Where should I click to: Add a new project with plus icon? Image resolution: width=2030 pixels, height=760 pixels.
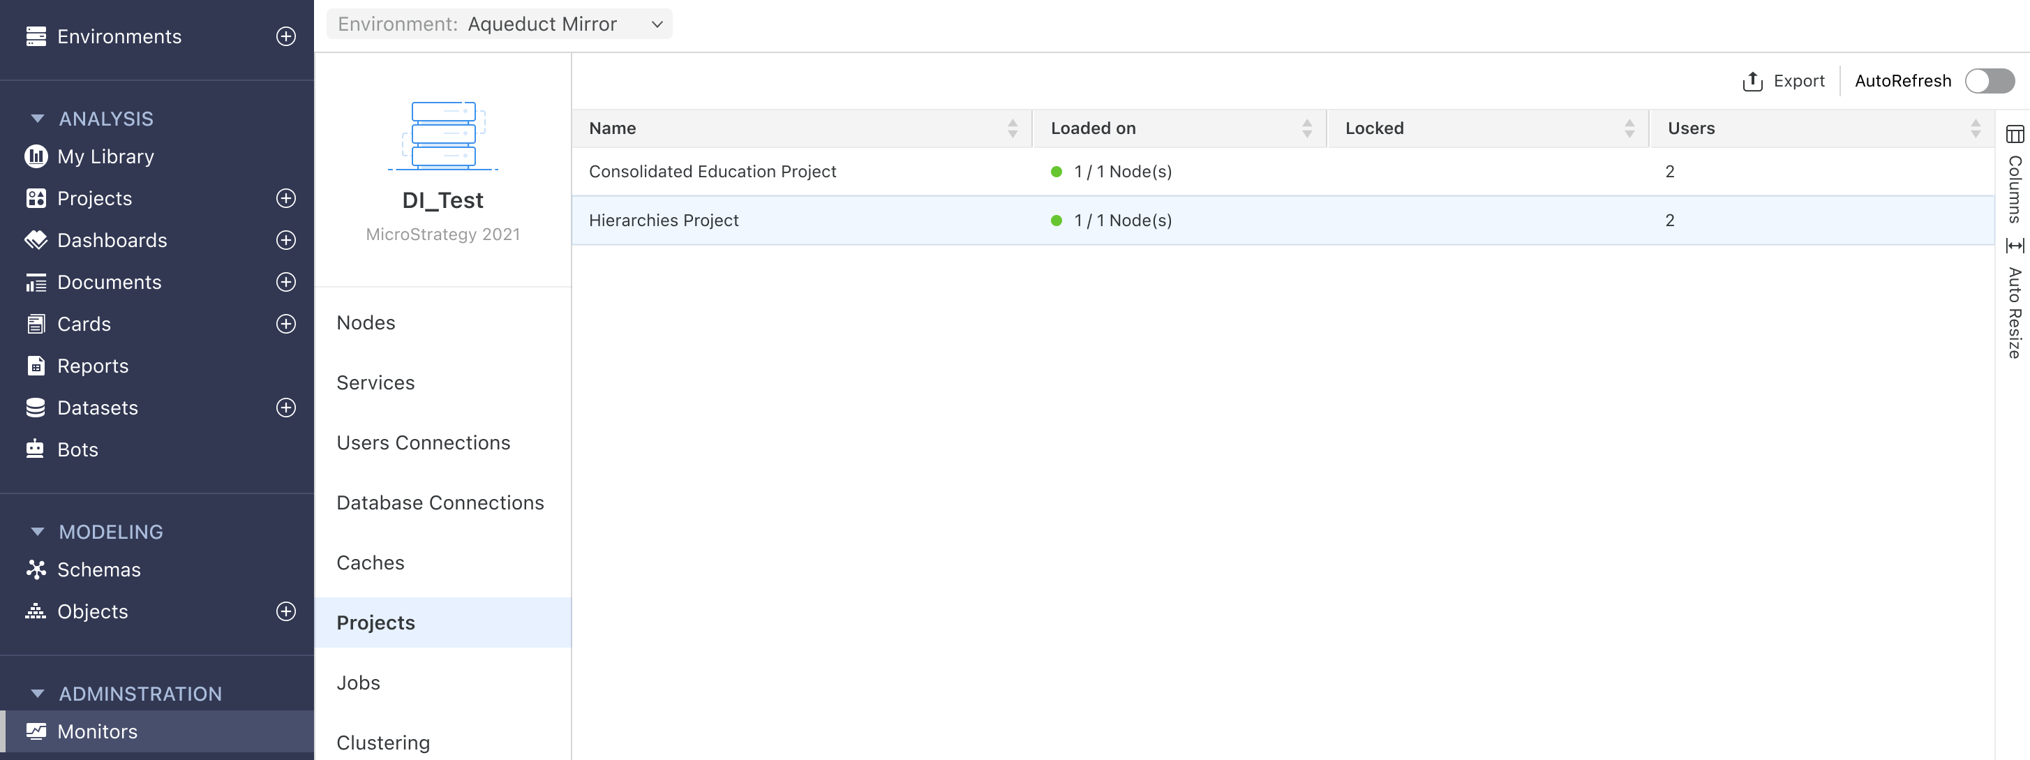[x=286, y=198]
